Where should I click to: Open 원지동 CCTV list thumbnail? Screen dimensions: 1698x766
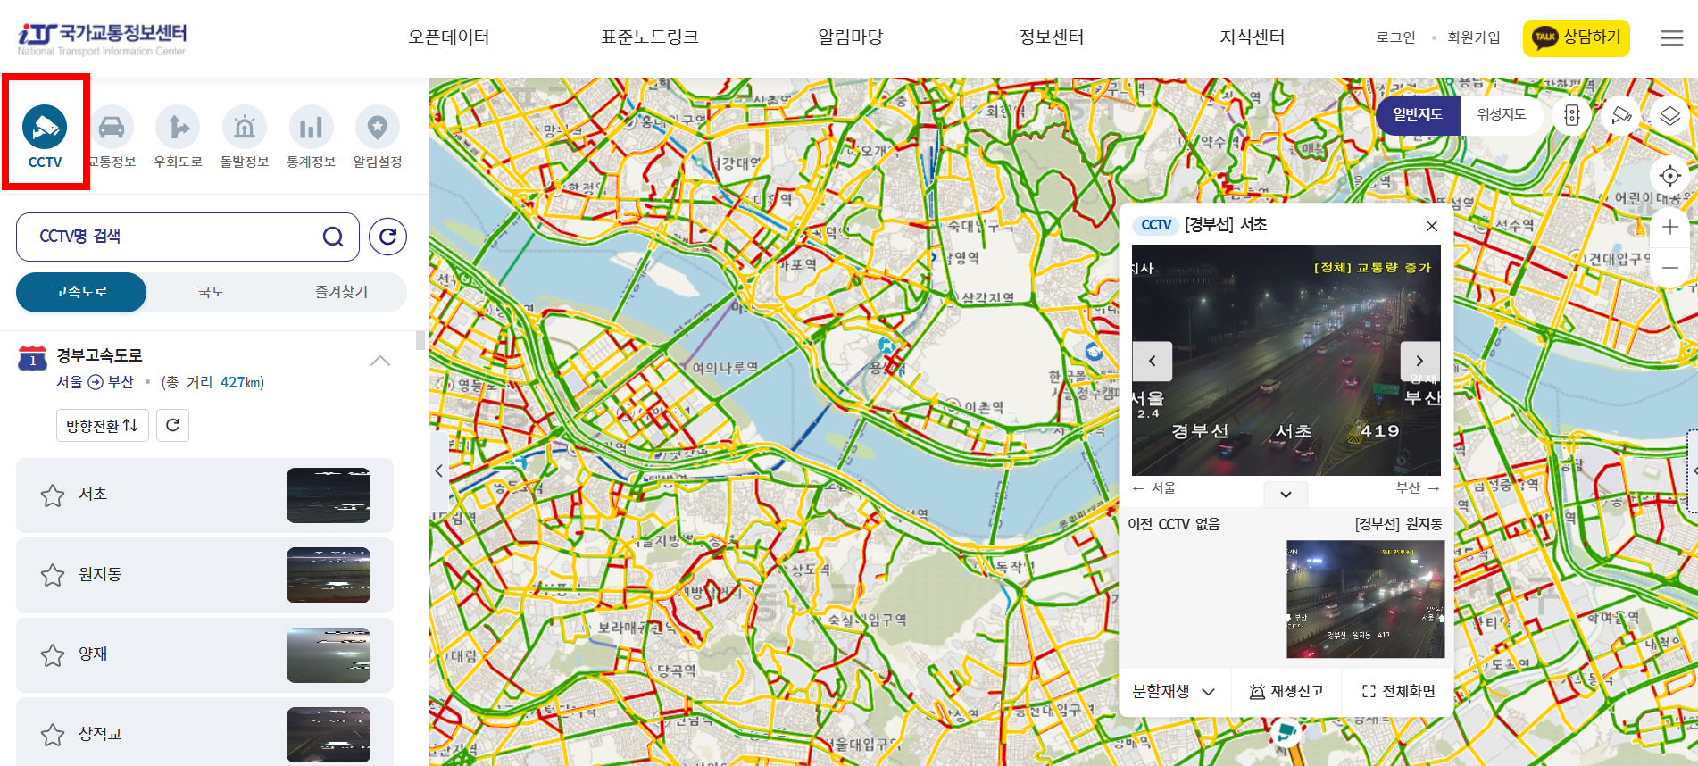329,575
